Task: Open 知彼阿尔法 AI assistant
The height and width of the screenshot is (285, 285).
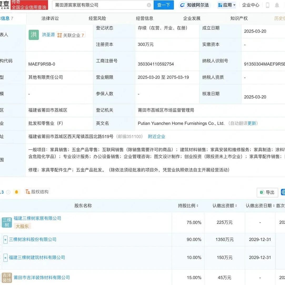Action: [194, 5]
